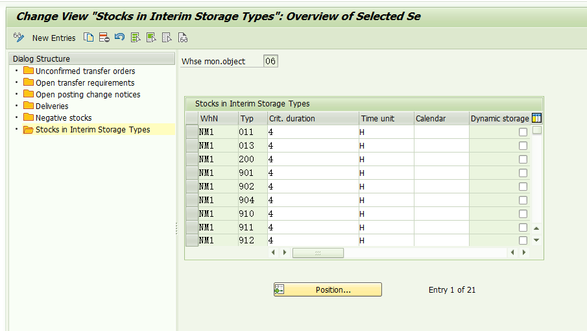Click table vertical scroll up arrow
The width and height of the screenshot is (587, 331).
(536, 228)
